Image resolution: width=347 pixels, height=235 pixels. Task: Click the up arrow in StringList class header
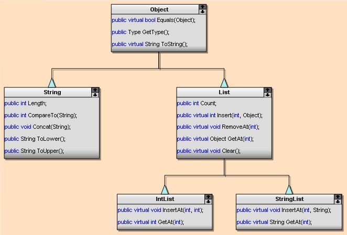[338, 197]
